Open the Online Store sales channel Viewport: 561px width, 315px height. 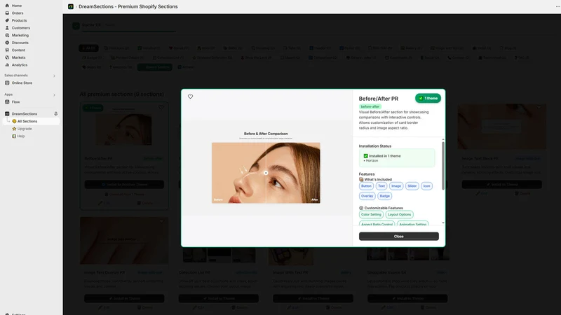click(x=22, y=83)
